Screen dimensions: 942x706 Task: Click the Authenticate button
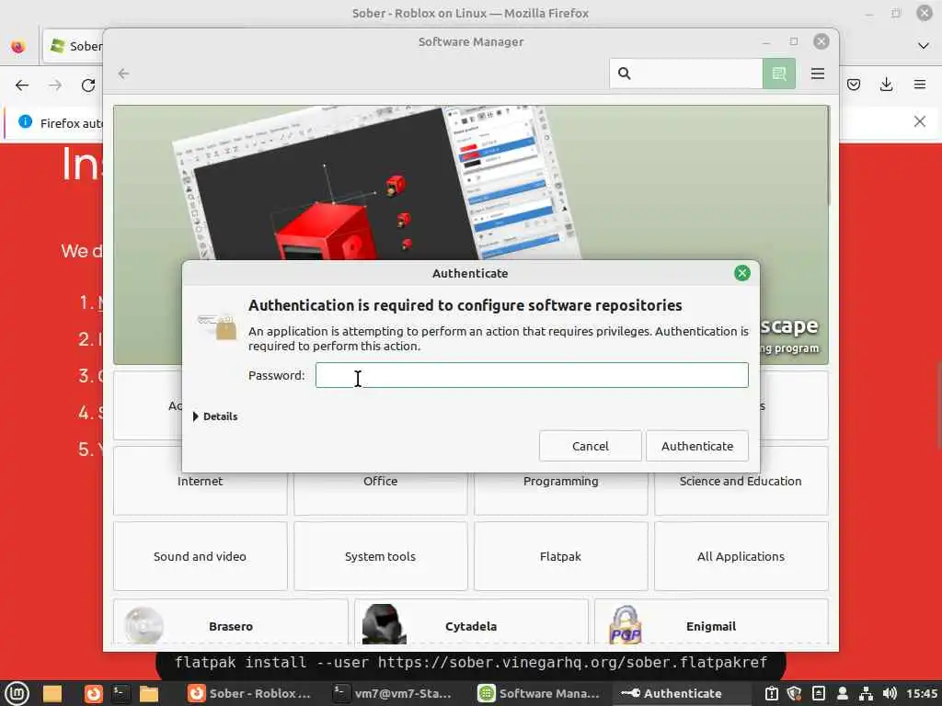click(x=697, y=446)
